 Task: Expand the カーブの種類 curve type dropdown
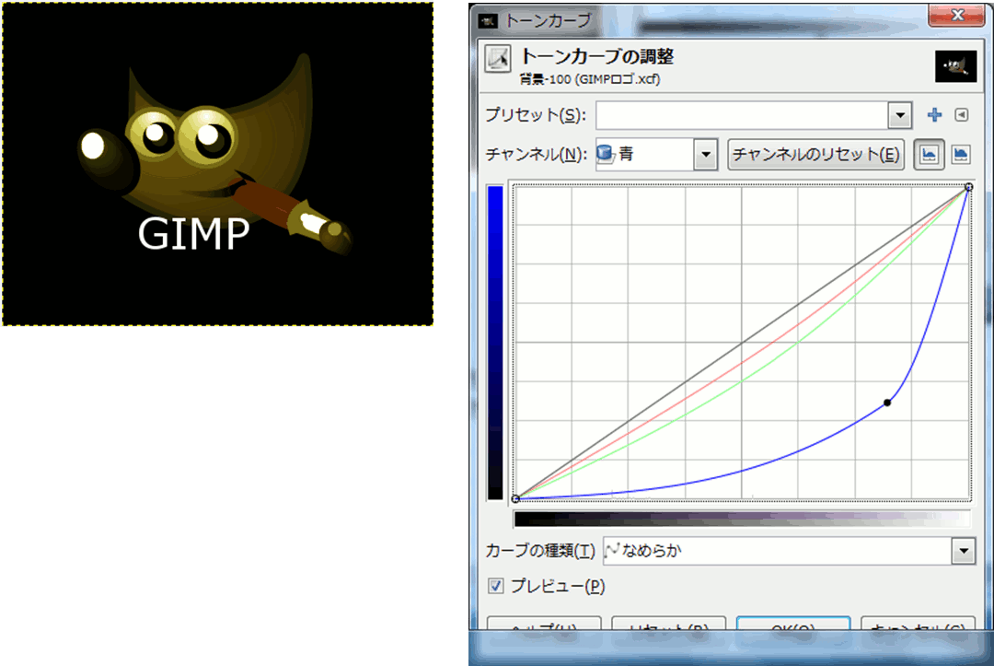click(x=963, y=552)
